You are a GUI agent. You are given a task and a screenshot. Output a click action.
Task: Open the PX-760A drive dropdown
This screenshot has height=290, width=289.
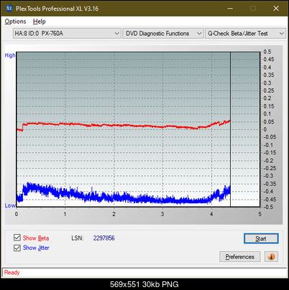click(x=67, y=34)
